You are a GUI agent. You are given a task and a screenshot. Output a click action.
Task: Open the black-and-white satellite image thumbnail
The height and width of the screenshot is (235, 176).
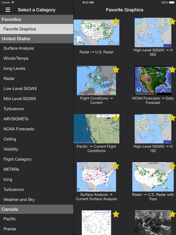coord(153,222)
